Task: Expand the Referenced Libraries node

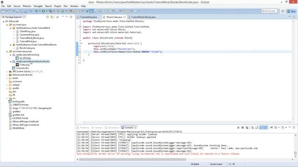Action: (x=7, y=75)
